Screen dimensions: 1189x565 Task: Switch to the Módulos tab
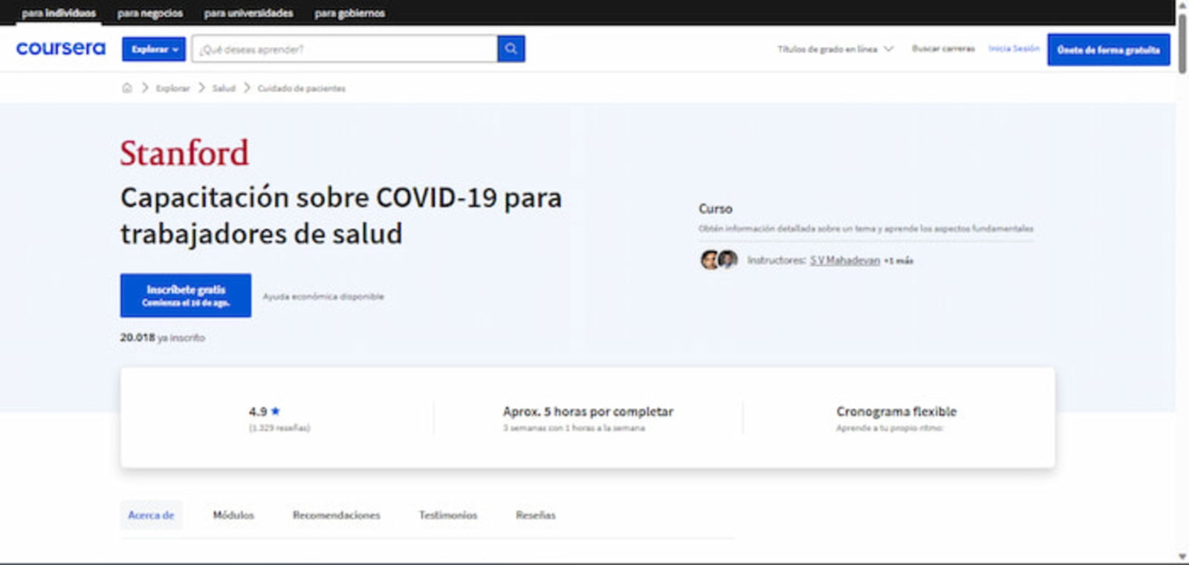pos(233,515)
